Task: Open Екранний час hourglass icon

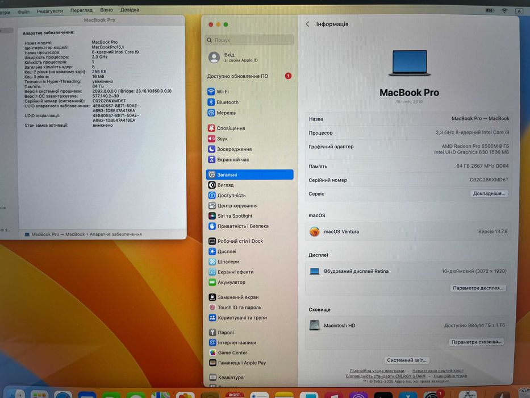Action: (211, 159)
